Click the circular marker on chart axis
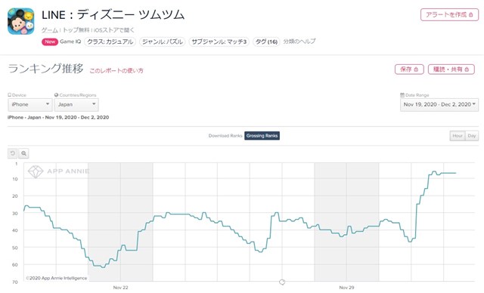 [282, 282]
